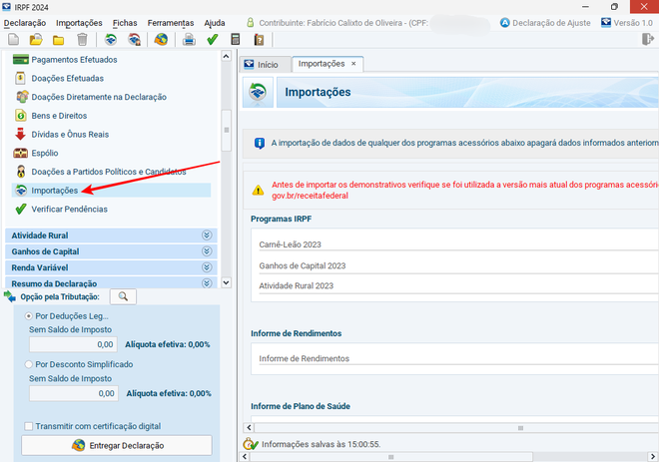
Task: Open the calculator toolbar icon
Action: click(x=236, y=40)
